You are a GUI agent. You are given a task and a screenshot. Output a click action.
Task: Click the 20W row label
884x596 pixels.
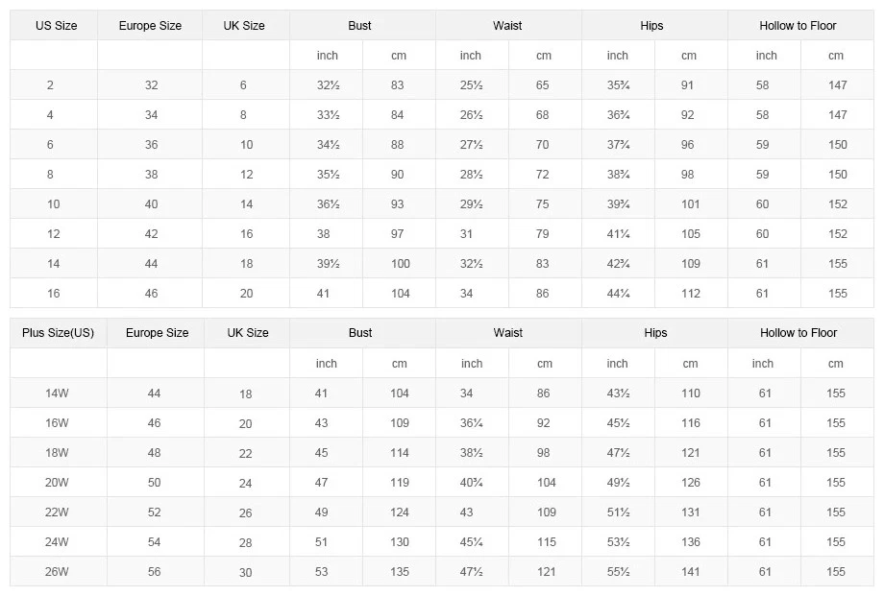(x=57, y=483)
